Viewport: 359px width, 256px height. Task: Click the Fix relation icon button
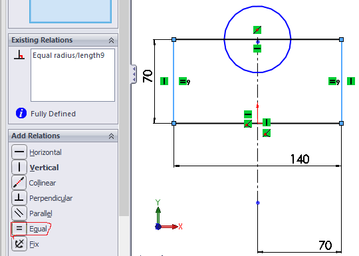(x=19, y=244)
